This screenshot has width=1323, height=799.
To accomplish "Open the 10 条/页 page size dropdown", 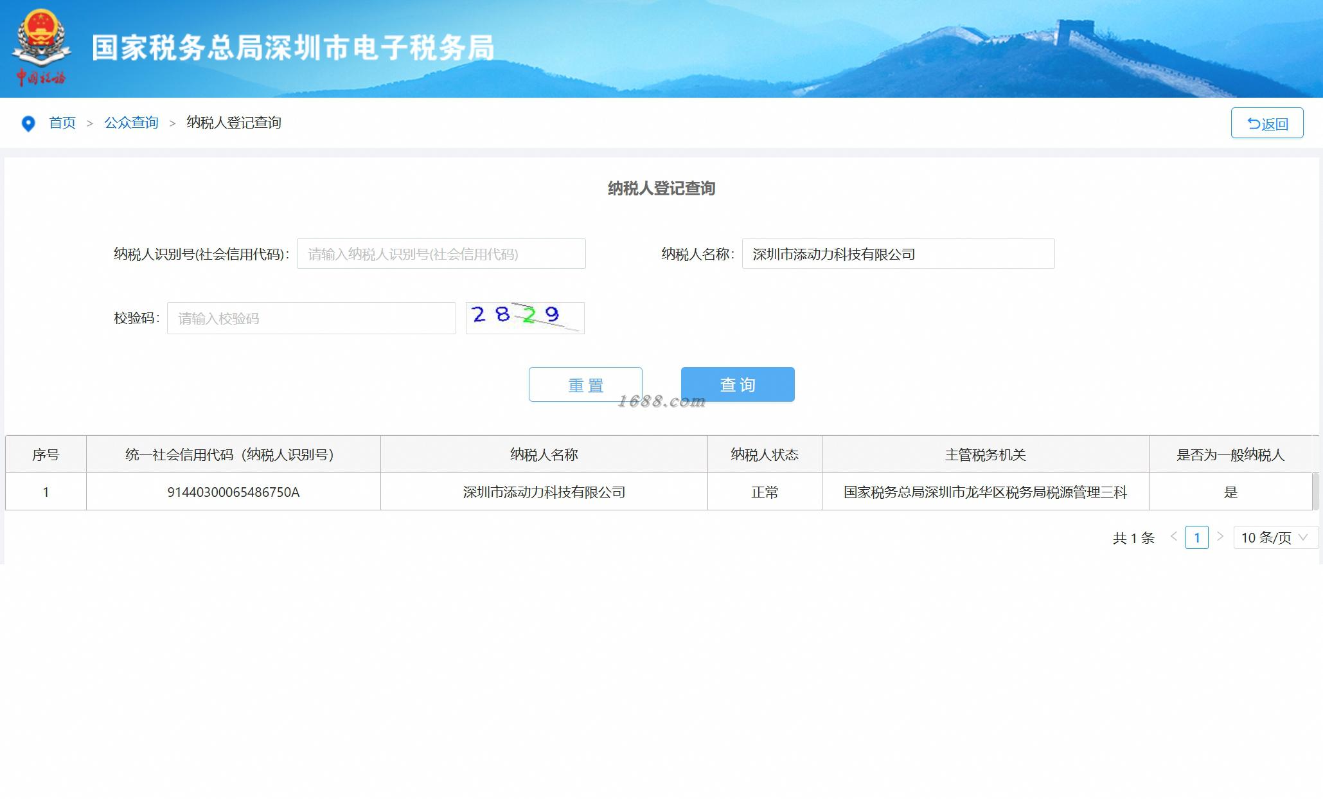I will [1275, 537].
